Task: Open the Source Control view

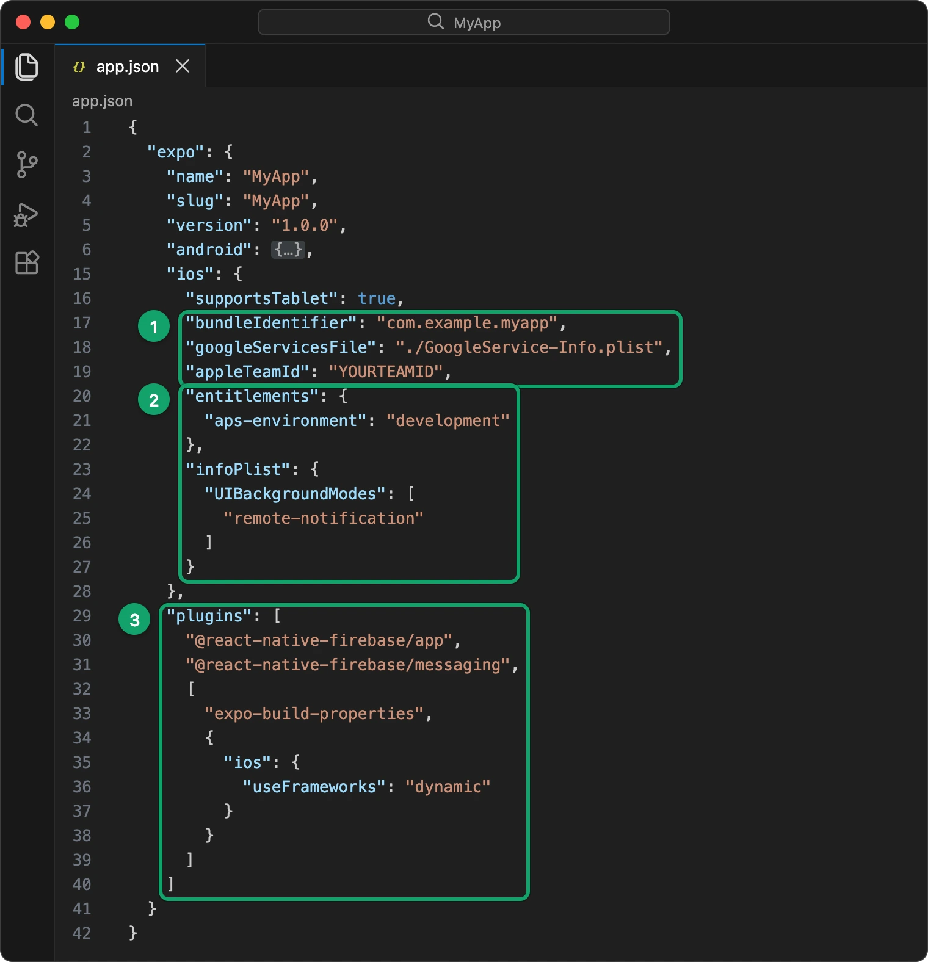Action: coord(27,165)
